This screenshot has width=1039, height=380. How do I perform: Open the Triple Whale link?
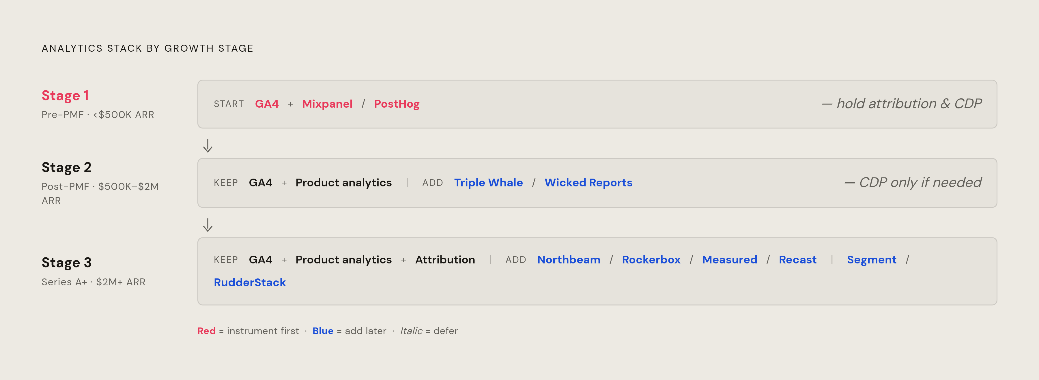(488, 183)
